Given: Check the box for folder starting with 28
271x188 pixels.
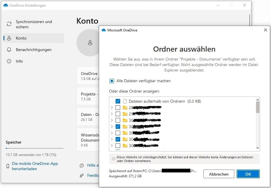Looking at the screenshot, I should point(118,108).
